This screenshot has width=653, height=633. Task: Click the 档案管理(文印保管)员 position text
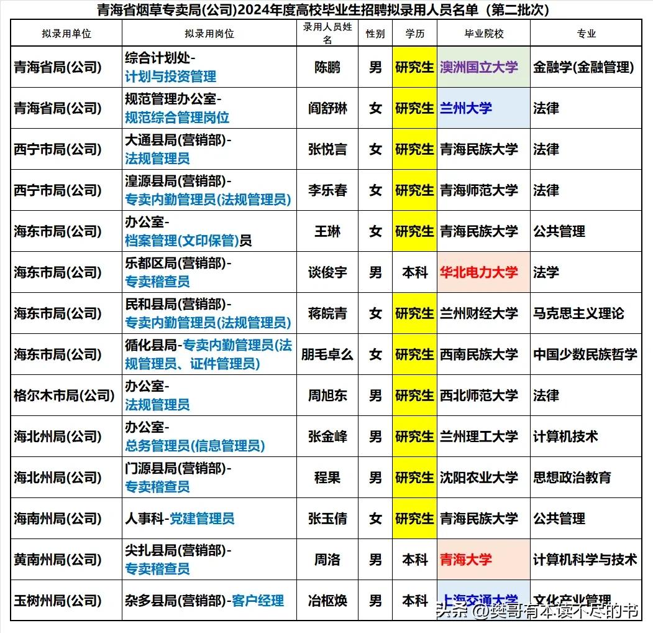[x=188, y=241]
